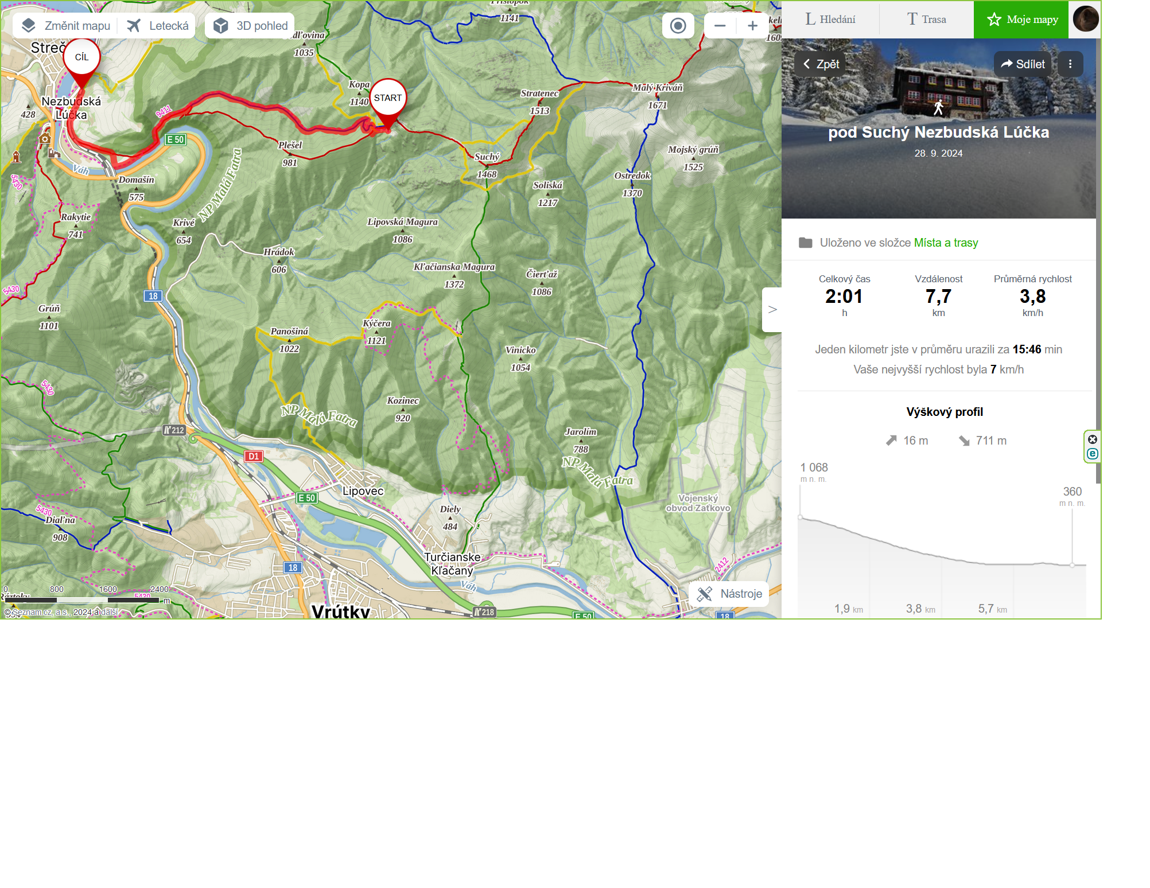Click the CÍL finish marker pin
The width and height of the screenshot is (1150, 888).
pos(82,62)
